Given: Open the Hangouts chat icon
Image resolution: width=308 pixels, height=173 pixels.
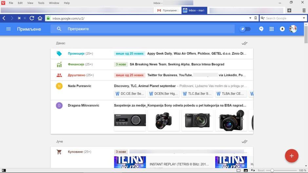Looking at the screenshot, I should 261,29.
